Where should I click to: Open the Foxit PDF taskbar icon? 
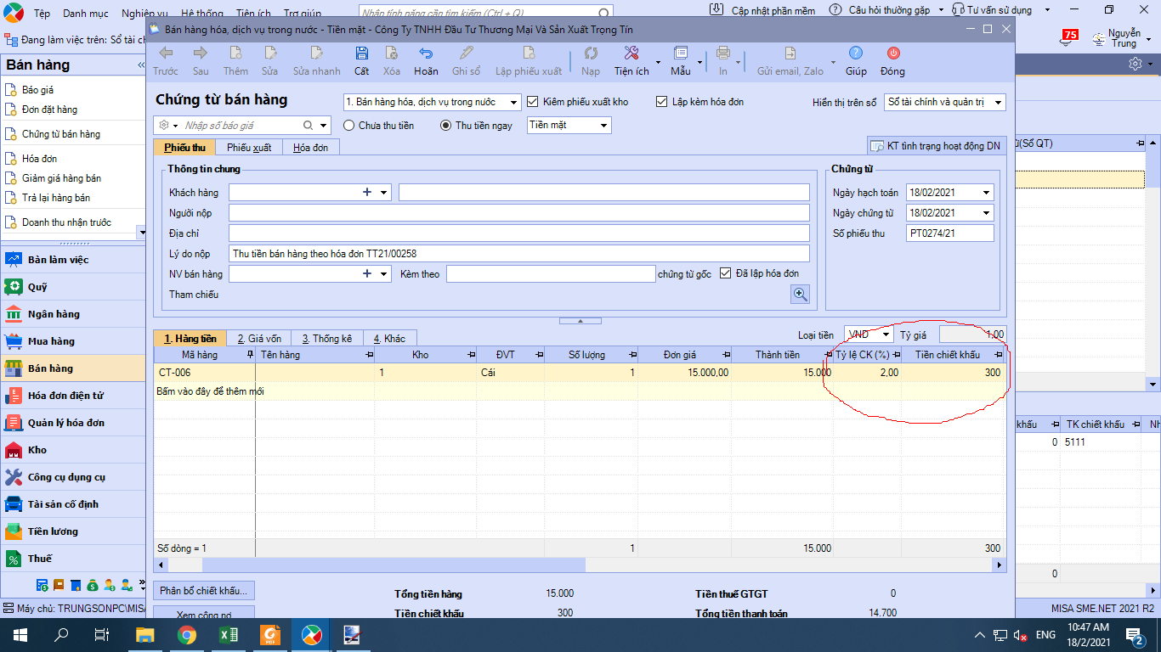click(269, 634)
